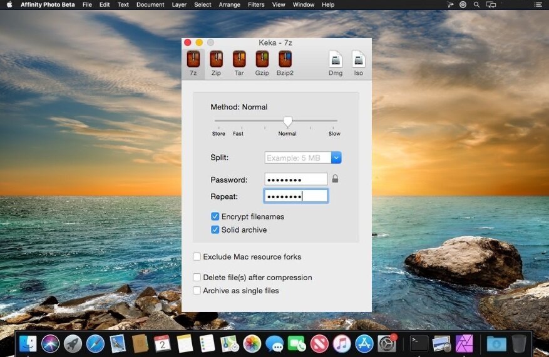The image size is (549, 357).
Task: Open Affinity Photo from the Dock
Action: coord(464,343)
